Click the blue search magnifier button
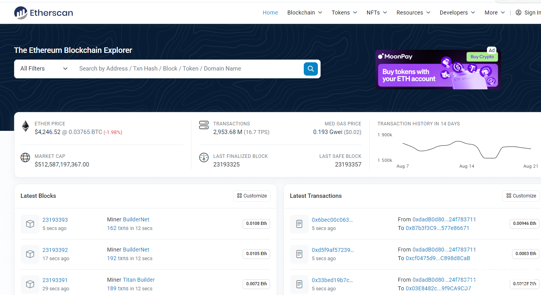541x295 pixels. point(310,69)
